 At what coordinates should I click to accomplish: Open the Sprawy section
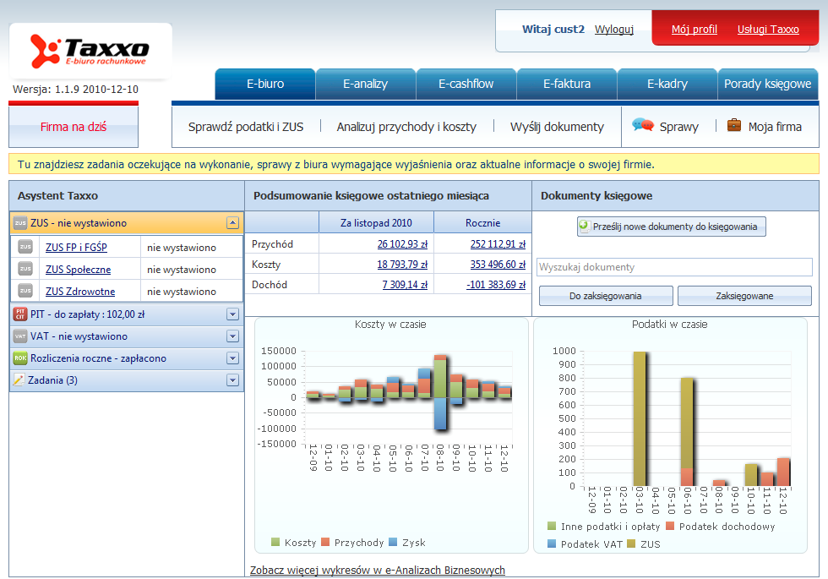click(x=678, y=127)
